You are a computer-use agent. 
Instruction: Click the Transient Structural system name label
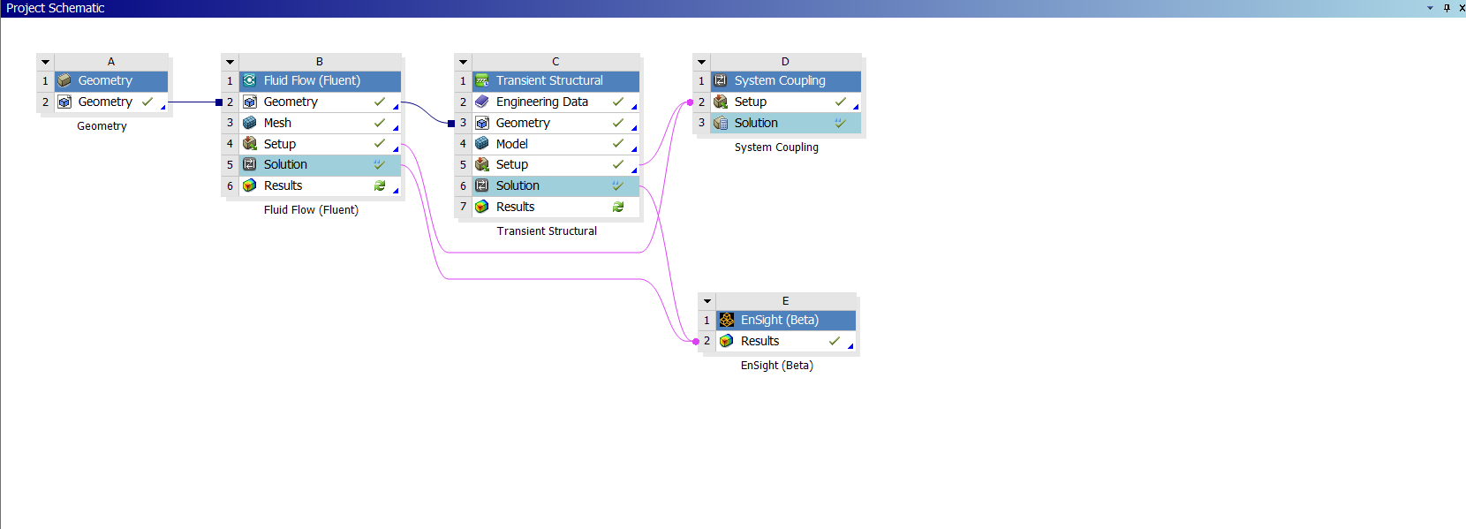point(547,231)
